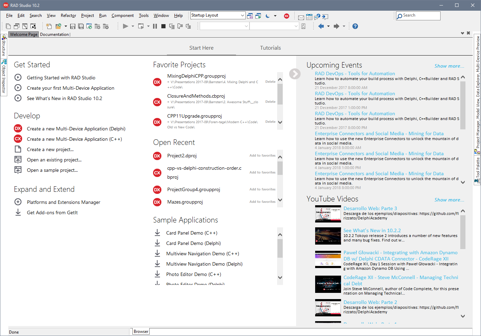Screen dimensions: 481x336
Task: Click the circled arrow collapsing the events panel
Action: (295, 73)
